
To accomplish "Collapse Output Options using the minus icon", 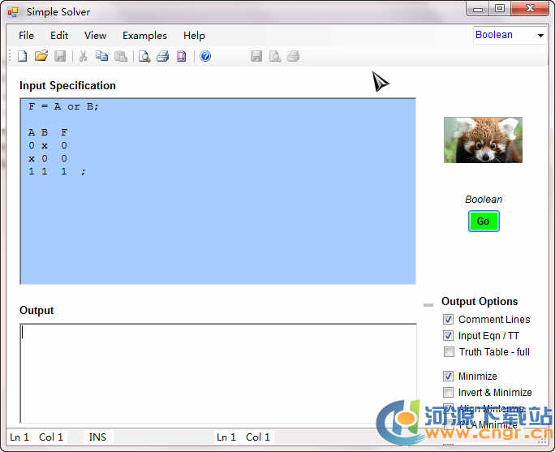I will pos(428,305).
